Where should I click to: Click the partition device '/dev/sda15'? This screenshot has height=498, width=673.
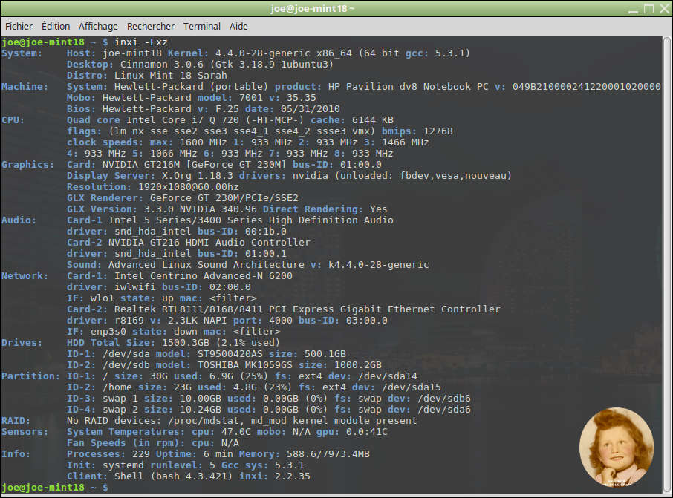tap(412, 387)
